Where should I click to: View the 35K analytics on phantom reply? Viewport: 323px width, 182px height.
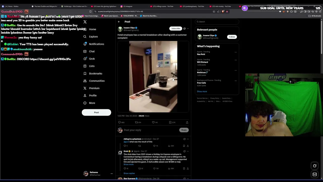point(171,146)
